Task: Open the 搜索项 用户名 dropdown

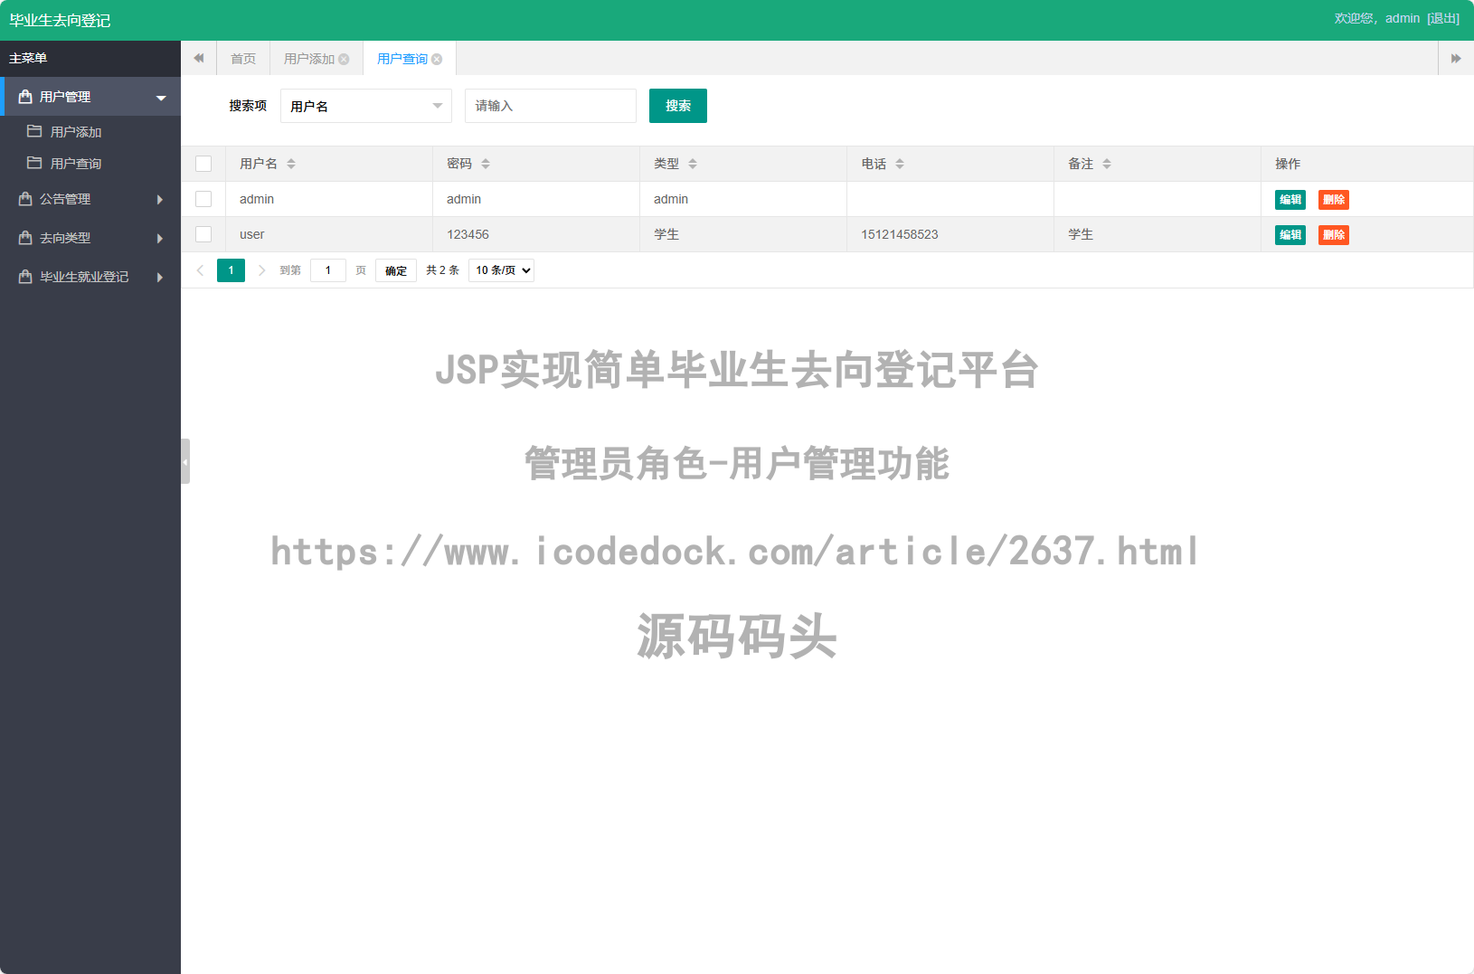Action: (x=365, y=106)
